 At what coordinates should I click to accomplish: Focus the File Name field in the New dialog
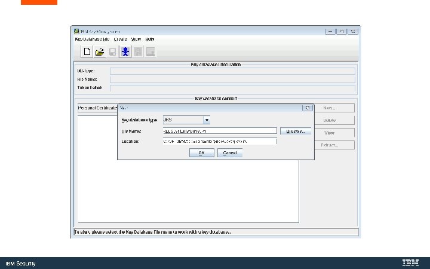(x=220, y=131)
